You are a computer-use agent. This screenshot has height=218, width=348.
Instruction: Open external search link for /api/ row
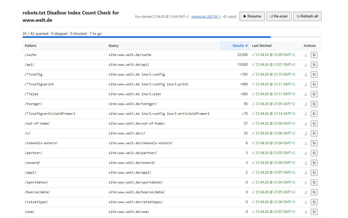pos(306,65)
